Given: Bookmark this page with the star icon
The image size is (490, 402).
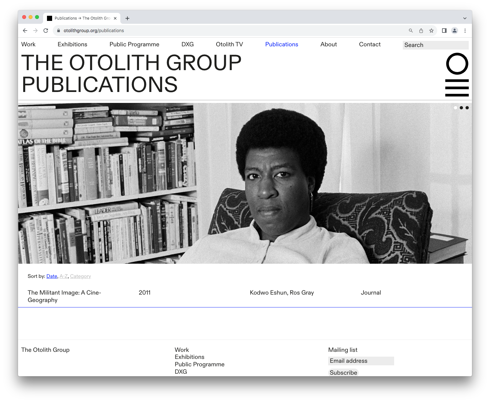Looking at the screenshot, I should click(431, 31).
